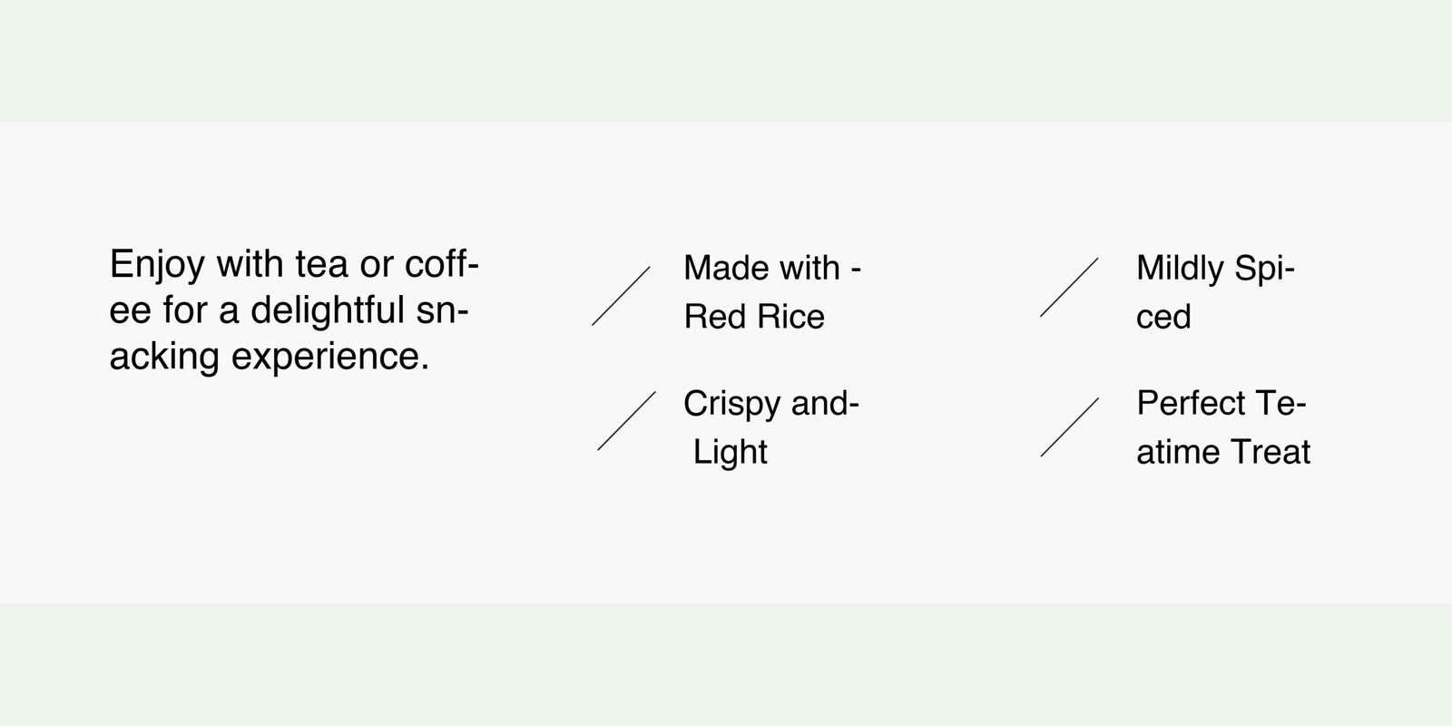Click the word "Light" under Crispy and
The image size is (1452, 726).
click(x=731, y=452)
